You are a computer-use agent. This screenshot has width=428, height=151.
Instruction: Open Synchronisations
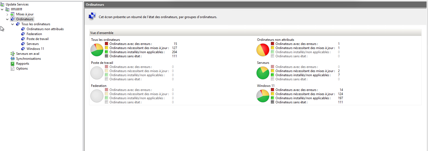click(29, 59)
